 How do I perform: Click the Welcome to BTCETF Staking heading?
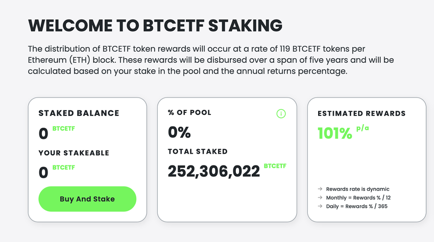(155, 25)
